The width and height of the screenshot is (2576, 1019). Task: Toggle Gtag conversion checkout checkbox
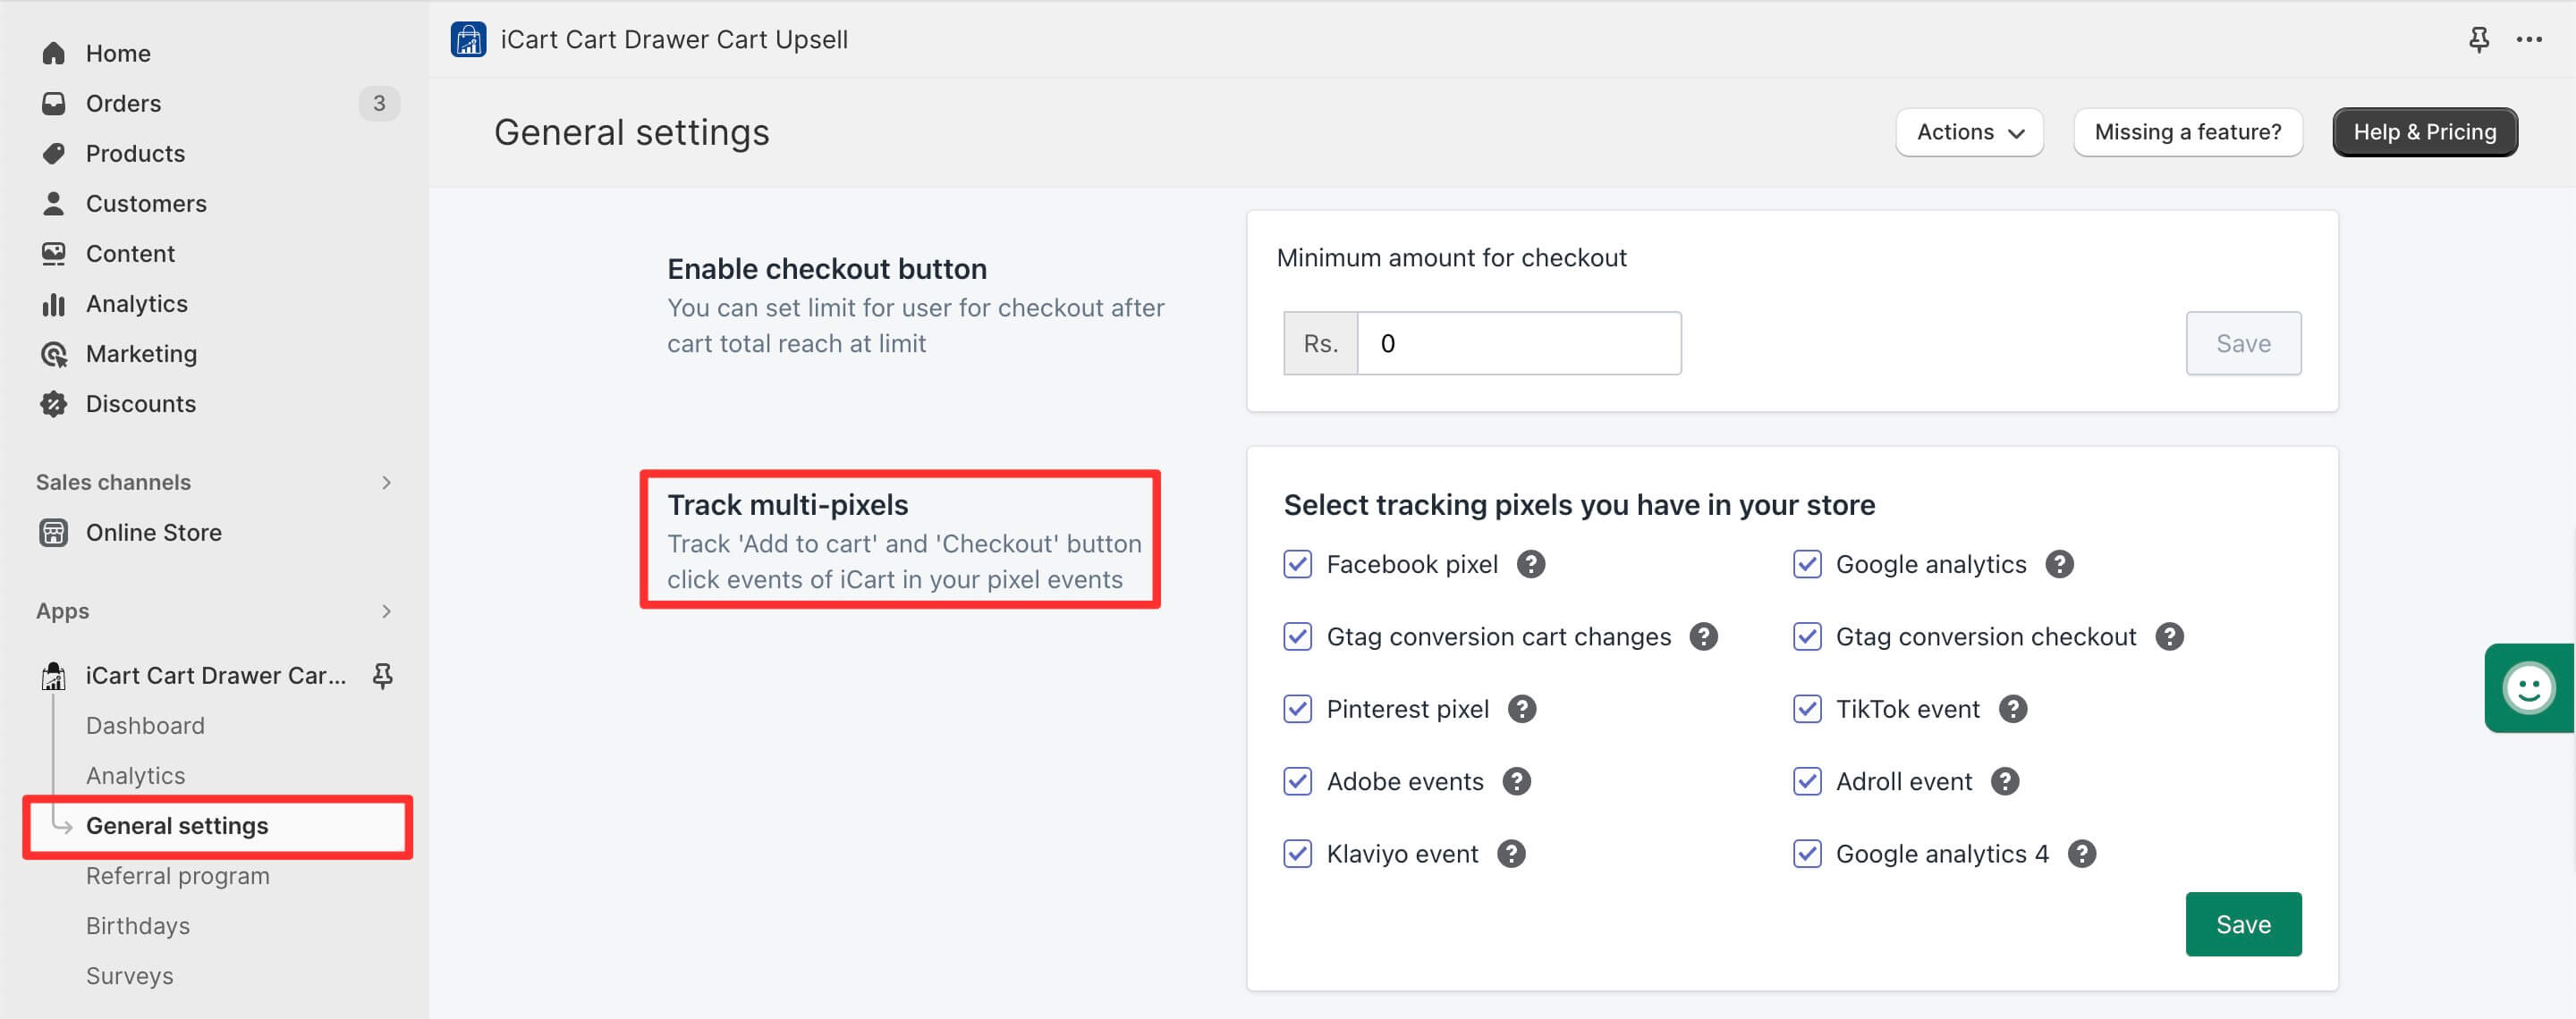click(x=1807, y=636)
